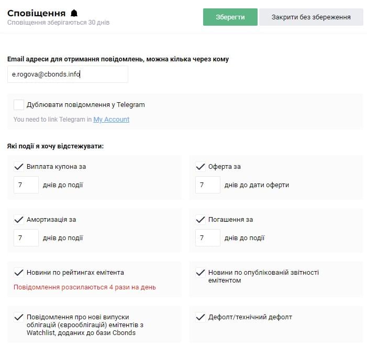Toggle the Амортизація за checkbox

[x=19, y=220]
